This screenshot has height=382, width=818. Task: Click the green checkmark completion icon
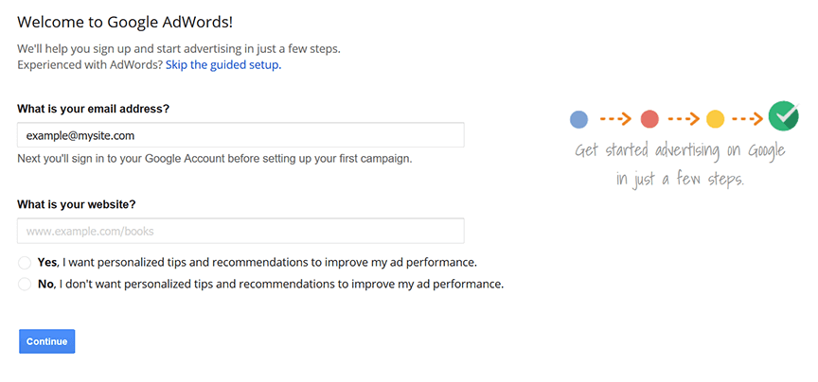pos(784,115)
